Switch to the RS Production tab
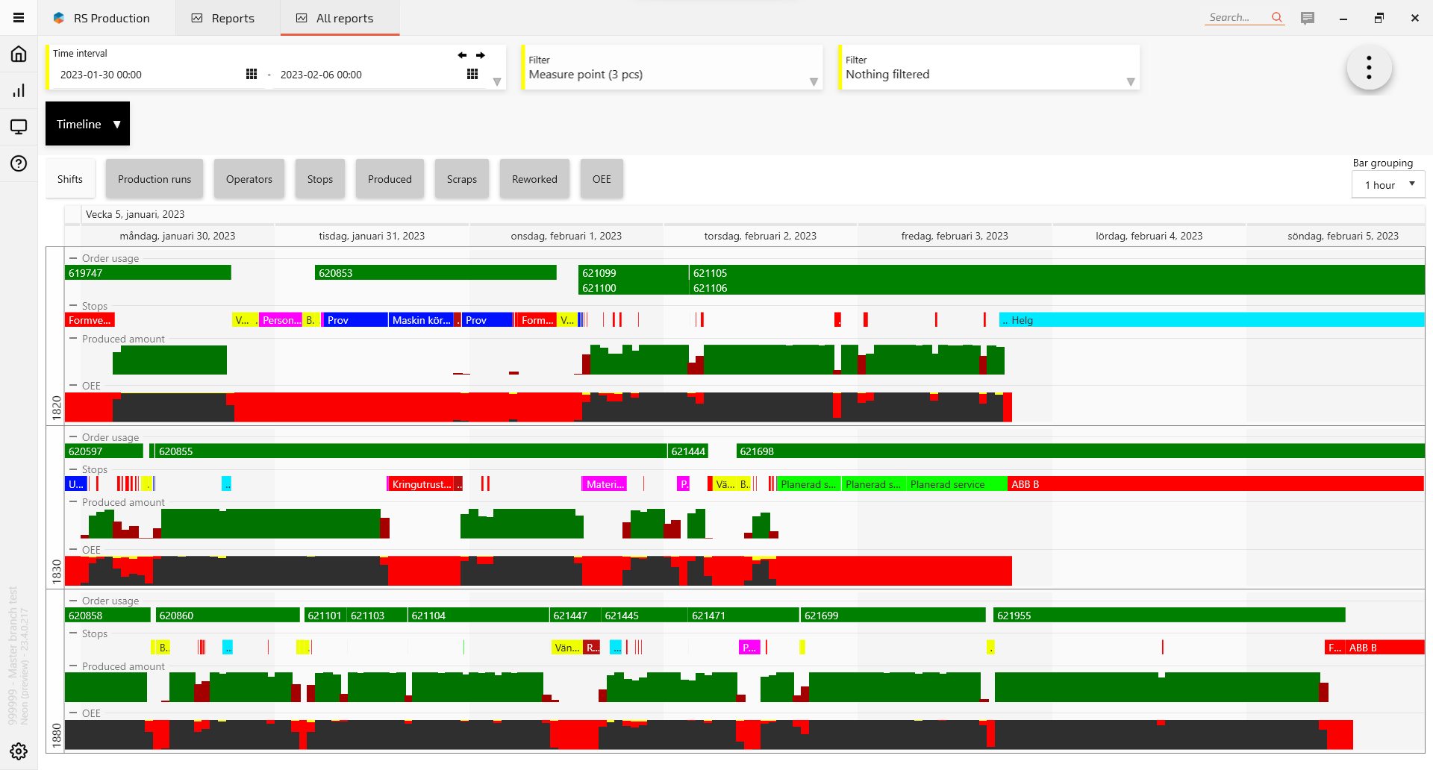The image size is (1433, 770). coord(106,18)
